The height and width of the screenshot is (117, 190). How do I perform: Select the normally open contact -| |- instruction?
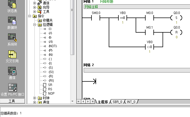tap(50, 29)
